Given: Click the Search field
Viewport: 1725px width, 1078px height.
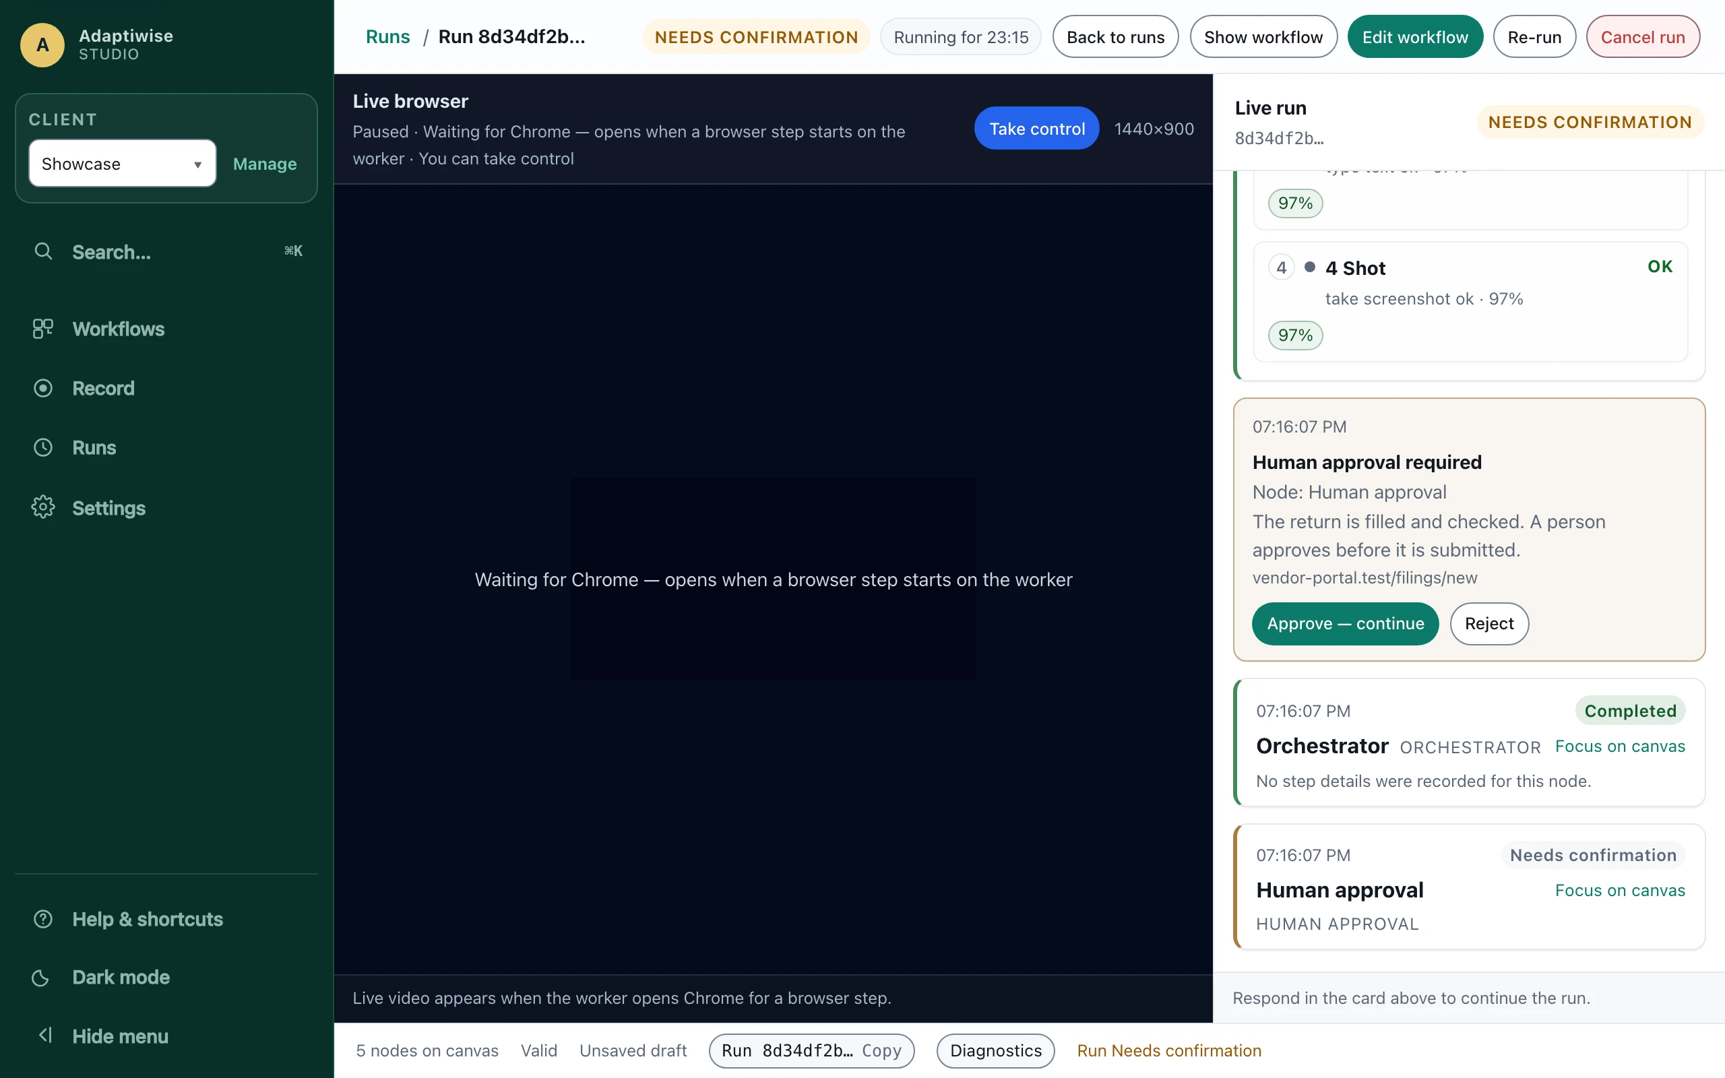Looking at the screenshot, I should [167, 251].
